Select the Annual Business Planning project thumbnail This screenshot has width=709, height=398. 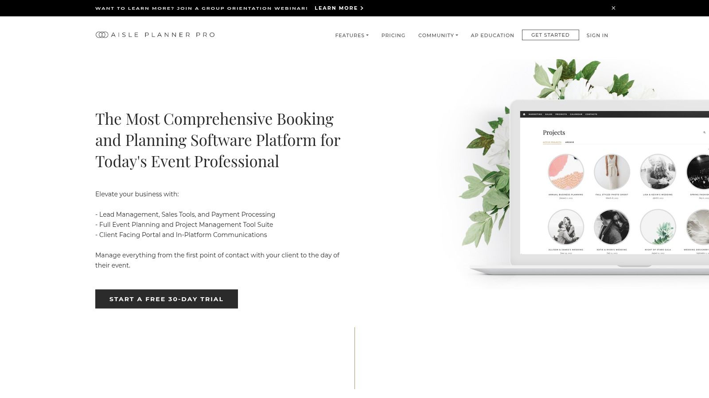[565, 172]
